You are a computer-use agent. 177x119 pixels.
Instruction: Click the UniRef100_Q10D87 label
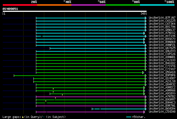(x=162, y=79)
